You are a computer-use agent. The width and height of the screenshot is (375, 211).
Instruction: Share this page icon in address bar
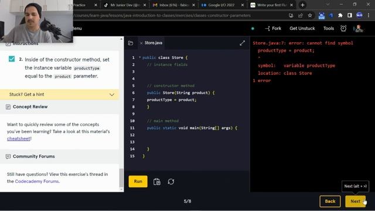301,16
